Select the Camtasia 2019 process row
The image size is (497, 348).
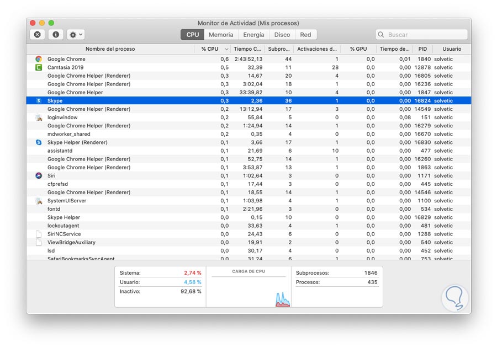(249, 67)
